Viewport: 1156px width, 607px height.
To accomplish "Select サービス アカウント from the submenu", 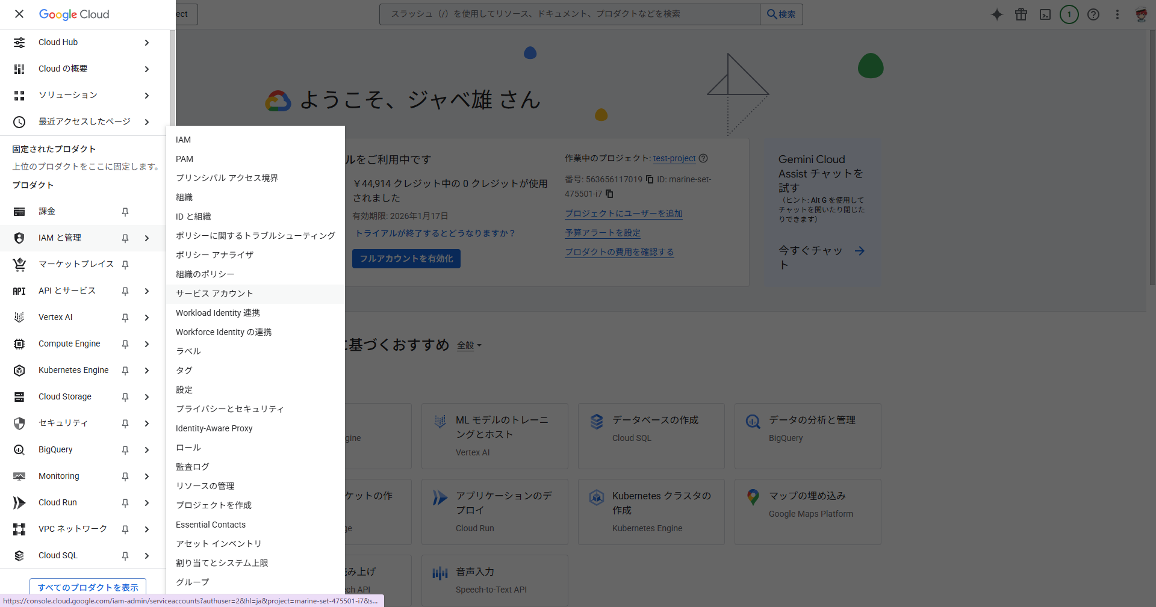I will [214, 294].
